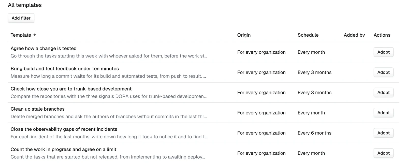Click the Actions column header
This screenshot has height=163, width=407.
382,35
